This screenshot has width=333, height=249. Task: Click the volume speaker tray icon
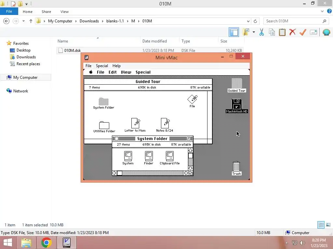point(302,243)
